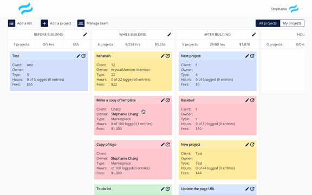Open Update the page URL title
Viewport: 312px width, 195px height.
[198, 189]
